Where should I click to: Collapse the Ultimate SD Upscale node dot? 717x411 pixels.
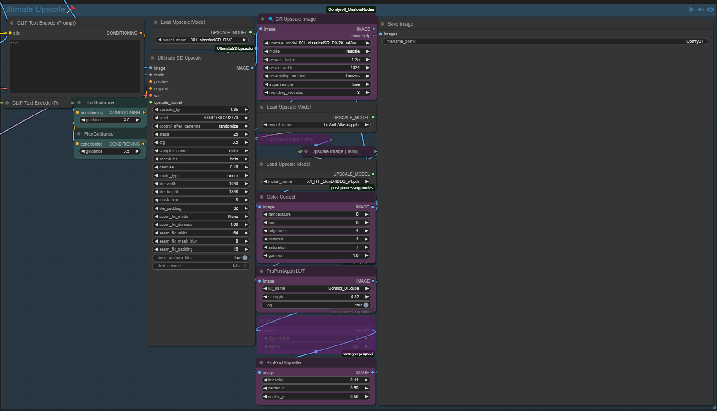point(153,58)
